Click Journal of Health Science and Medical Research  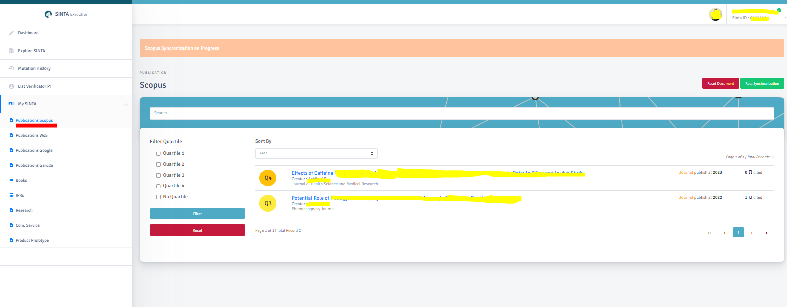[x=335, y=184]
